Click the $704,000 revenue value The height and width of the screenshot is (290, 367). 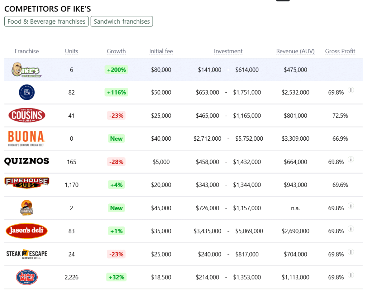click(295, 254)
